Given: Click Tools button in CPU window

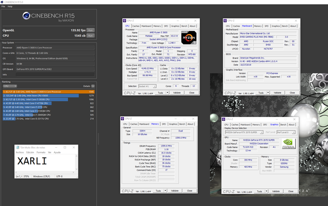Looking at the screenshot, I should click(x=160, y=93).
